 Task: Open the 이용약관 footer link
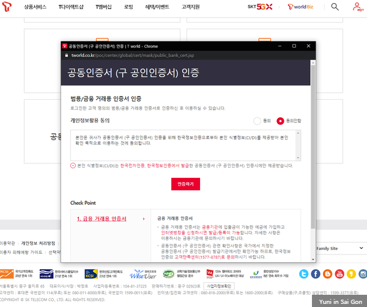click(x=7, y=243)
